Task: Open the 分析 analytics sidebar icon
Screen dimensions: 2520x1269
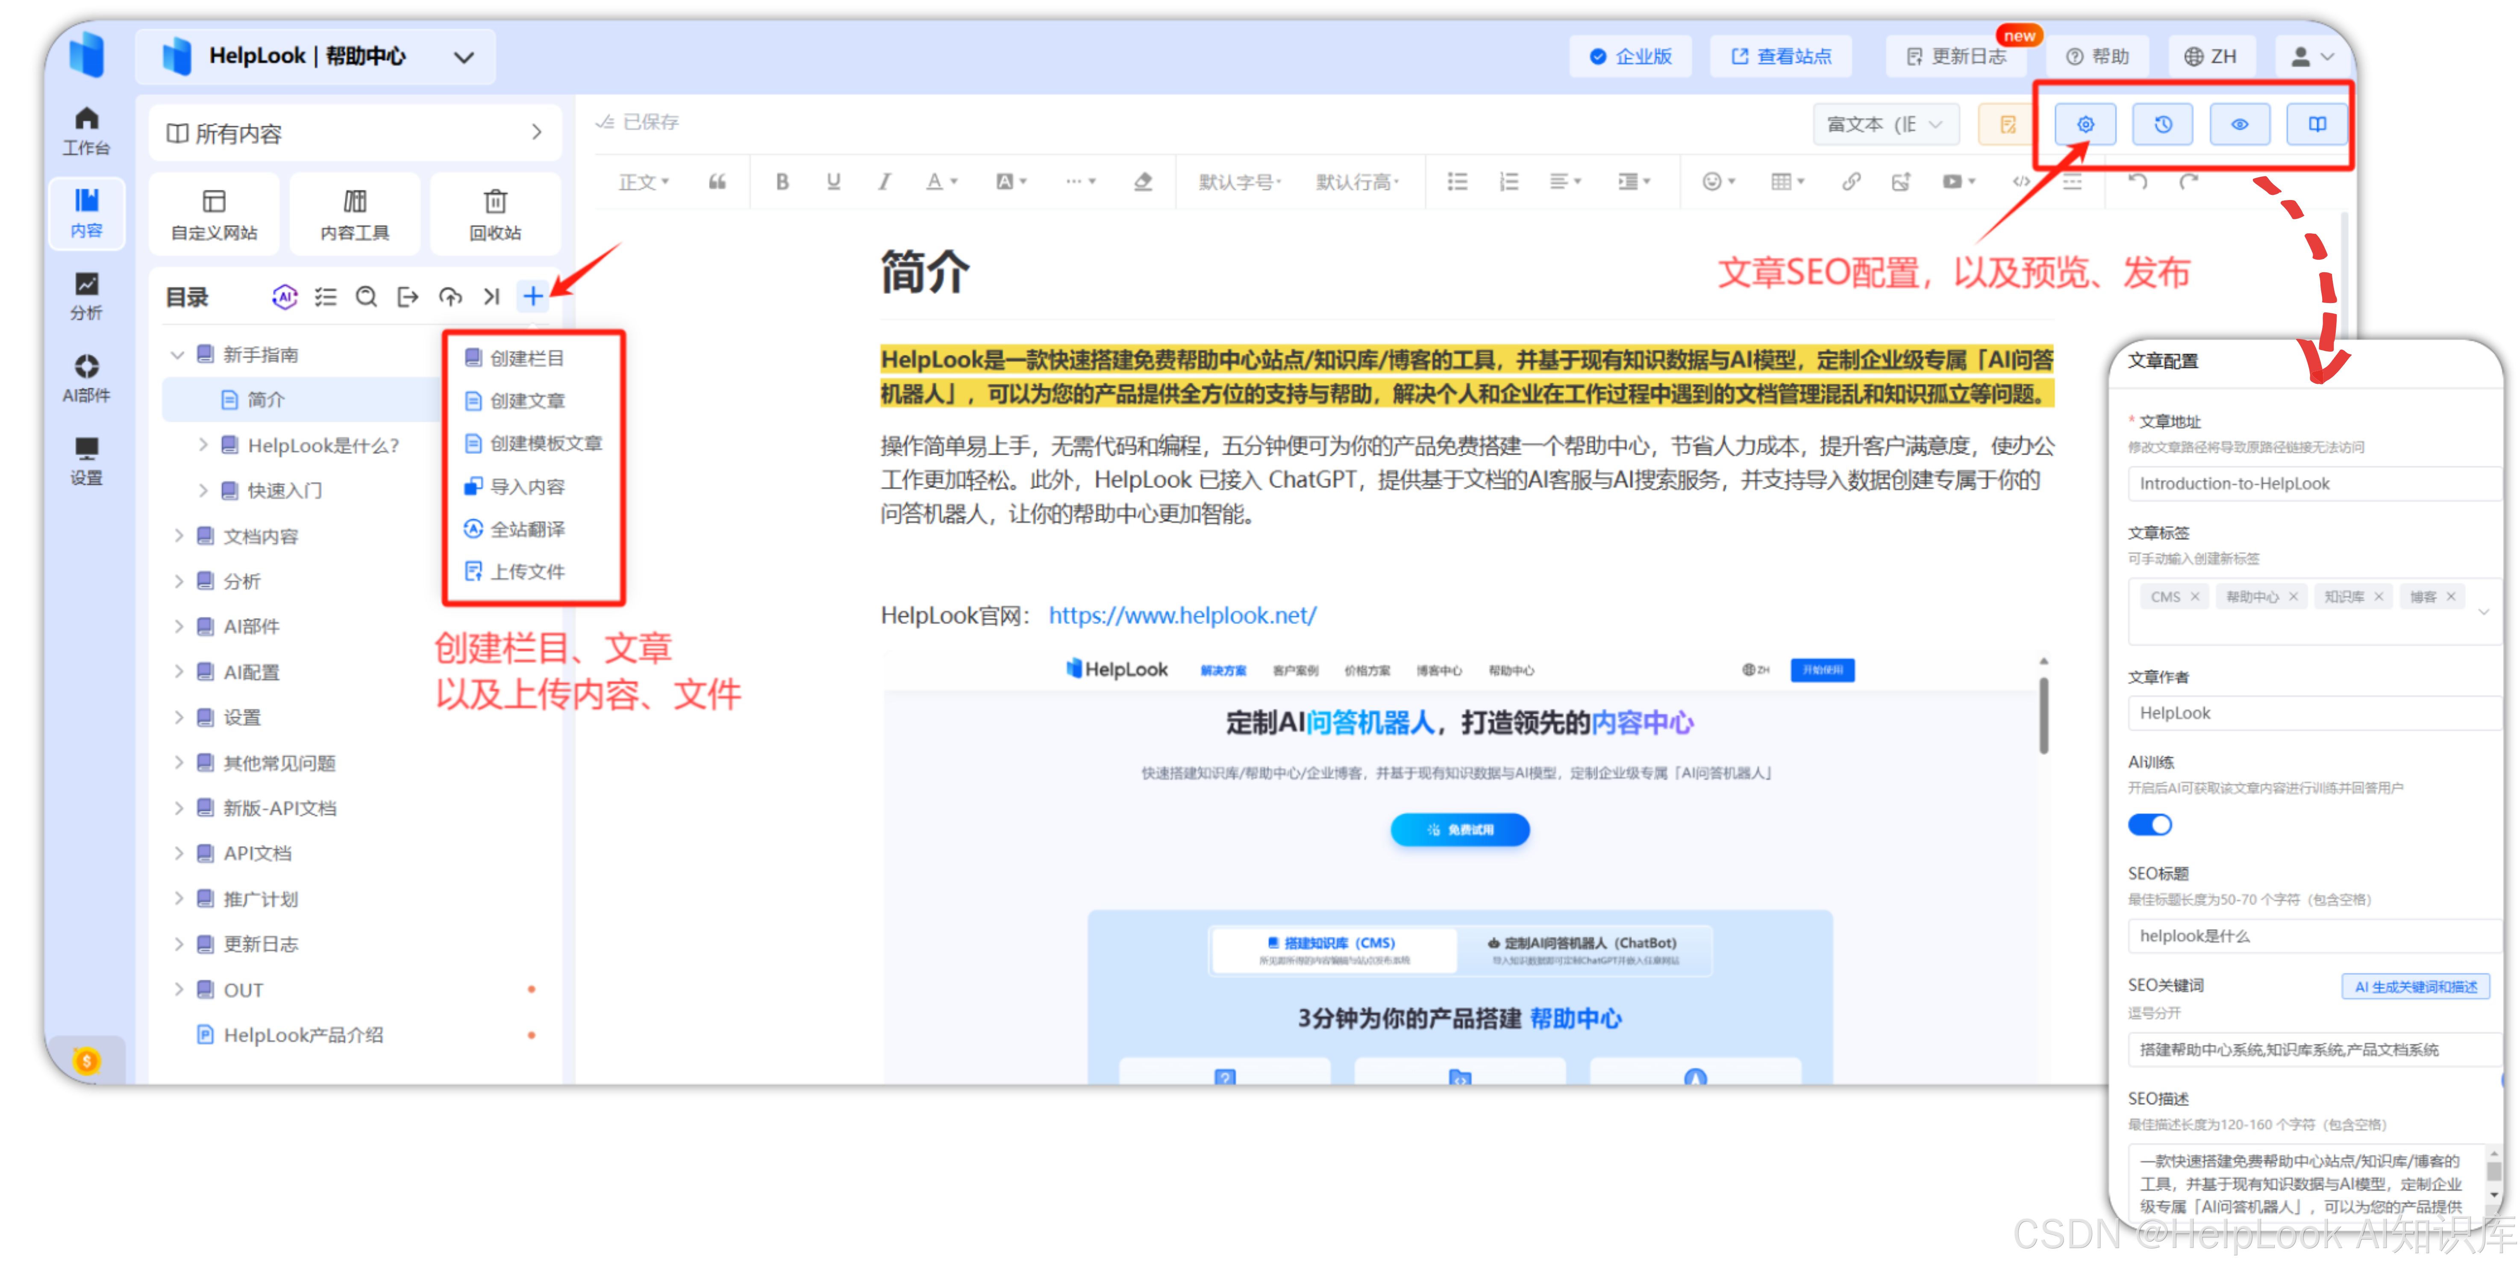Action: pos(86,297)
